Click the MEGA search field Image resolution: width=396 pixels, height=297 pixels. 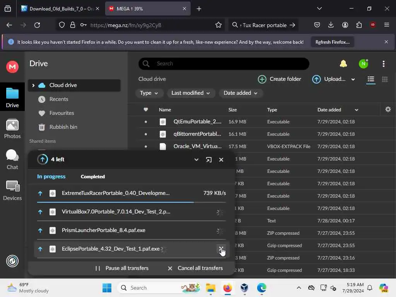pyautogui.click(x=224, y=64)
